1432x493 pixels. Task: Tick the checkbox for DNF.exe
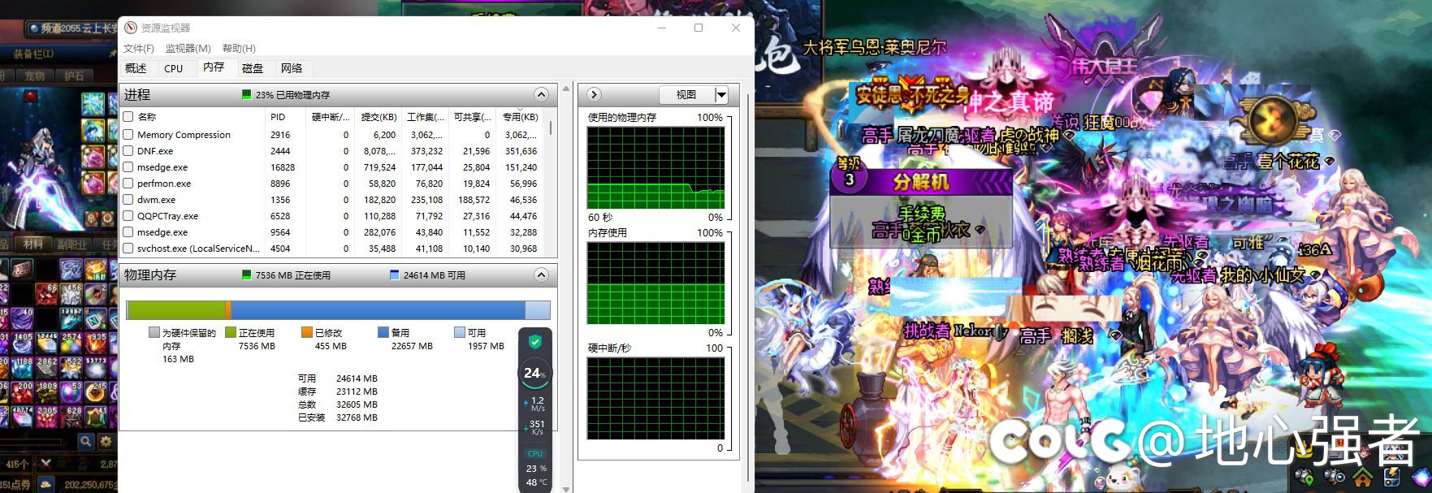(128, 151)
